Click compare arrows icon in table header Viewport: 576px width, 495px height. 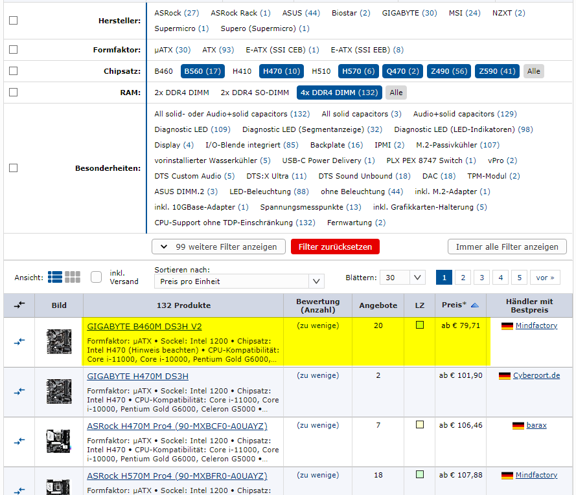click(x=19, y=305)
